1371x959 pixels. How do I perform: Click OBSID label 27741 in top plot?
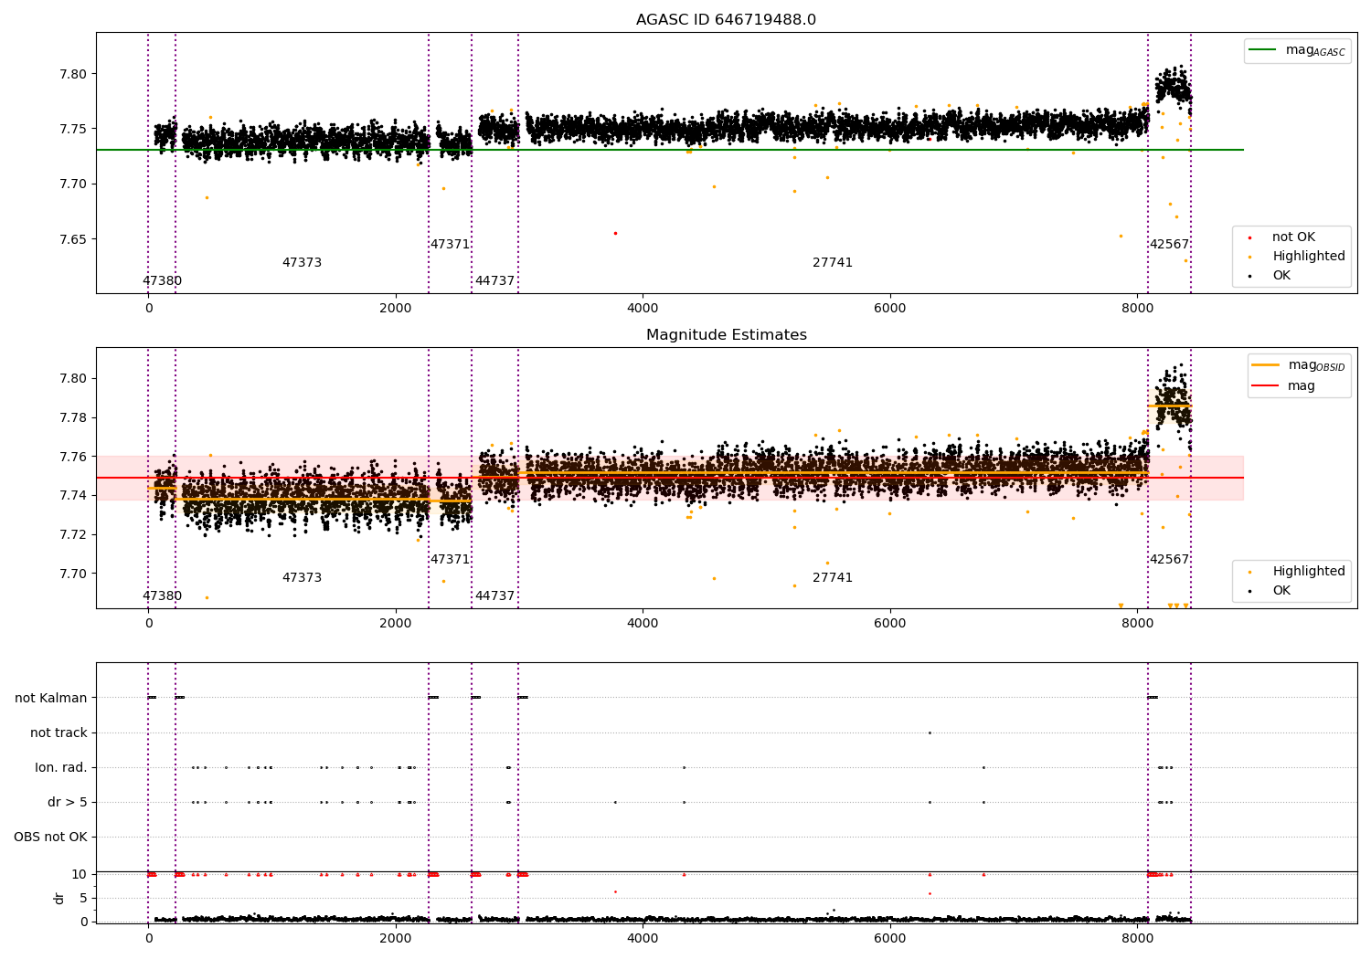(833, 263)
